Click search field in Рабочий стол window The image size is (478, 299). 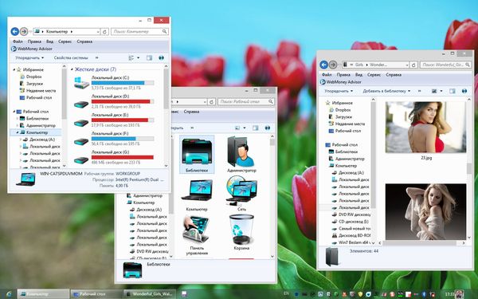click(x=246, y=101)
